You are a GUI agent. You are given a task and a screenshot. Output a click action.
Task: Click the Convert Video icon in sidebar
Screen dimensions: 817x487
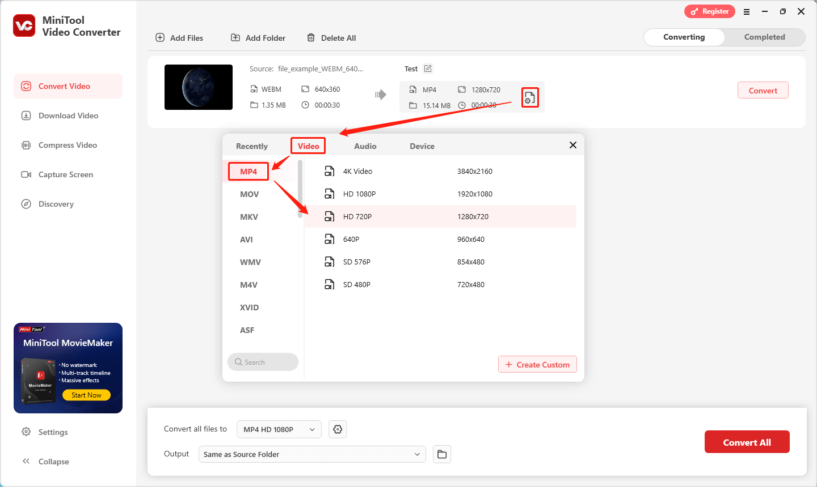(x=26, y=86)
